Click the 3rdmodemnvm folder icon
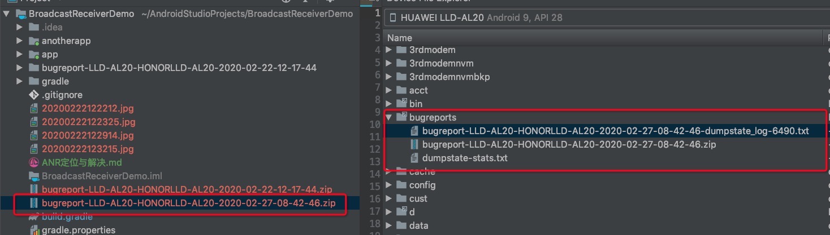The height and width of the screenshot is (235, 830). click(401, 63)
